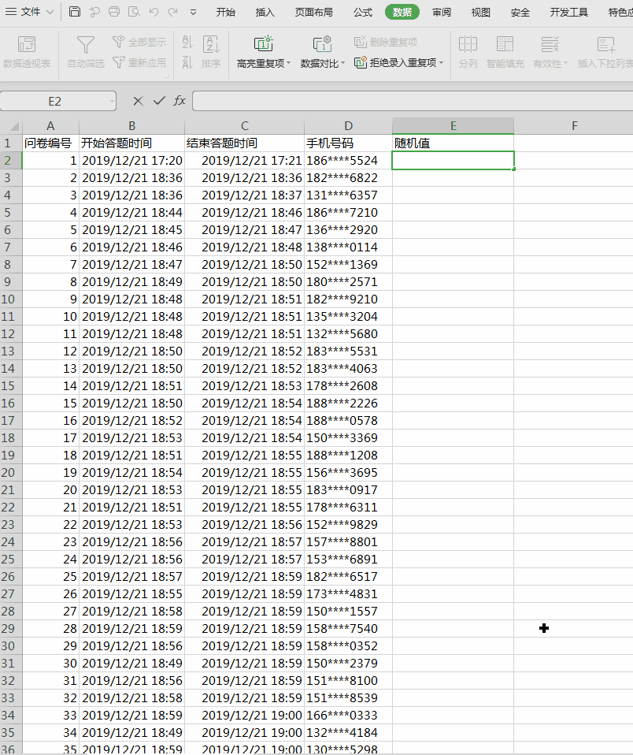Screen dimensions: 633x755
Task: Click the cell 2019/12/21 17:20
Action: tap(131, 160)
